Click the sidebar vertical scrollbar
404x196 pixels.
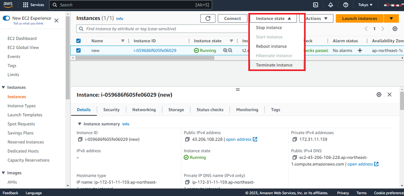[x=67, y=57]
